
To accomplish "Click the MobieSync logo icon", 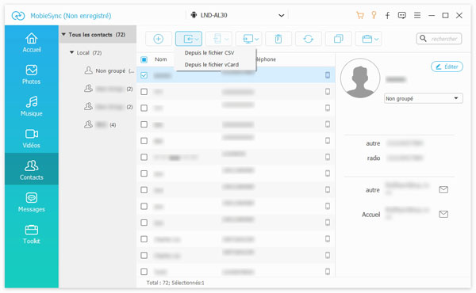I will (x=18, y=16).
